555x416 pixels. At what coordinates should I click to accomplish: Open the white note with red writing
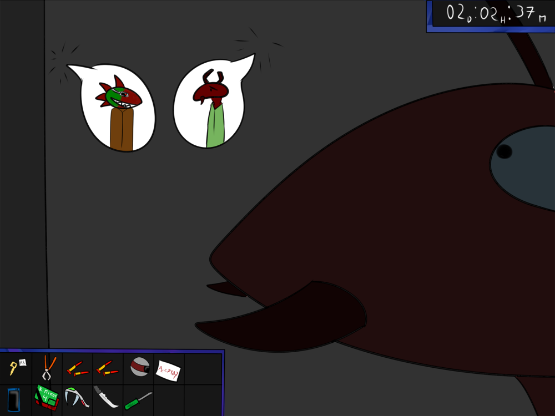[168, 369]
